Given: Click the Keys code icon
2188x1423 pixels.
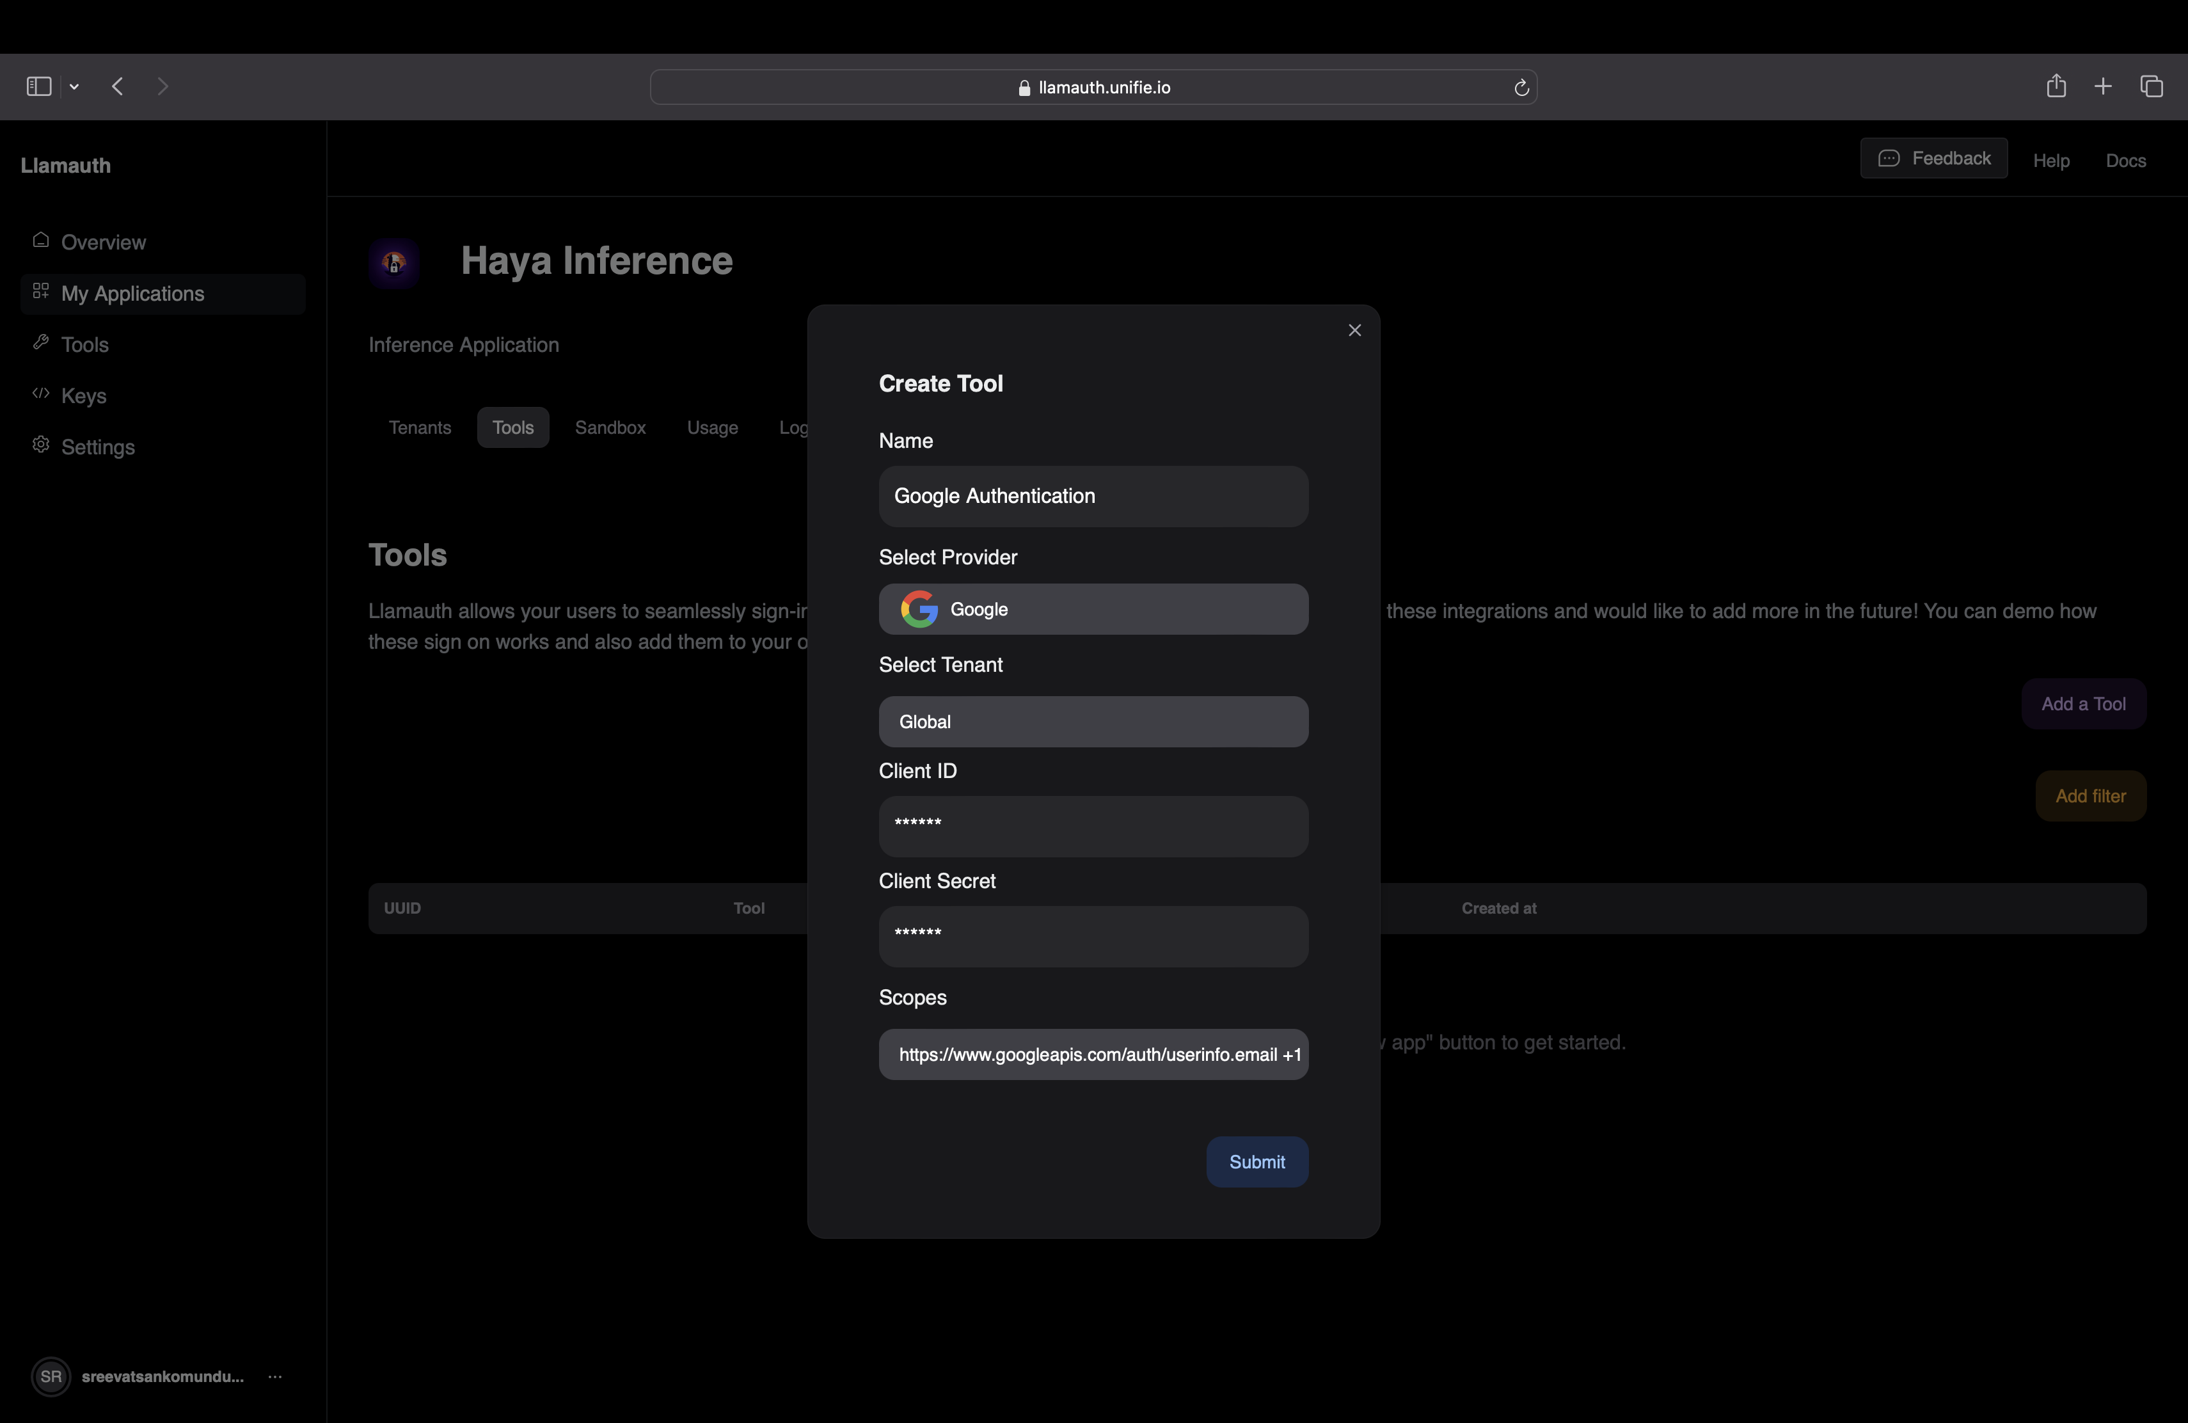Looking at the screenshot, I should (x=40, y=394).
